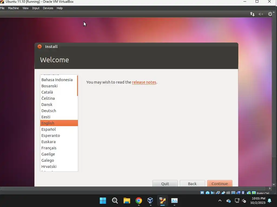Click the VirtualBox display status icon
The width and height of the screenshot is (277, 207).
(x=233, y=193)
